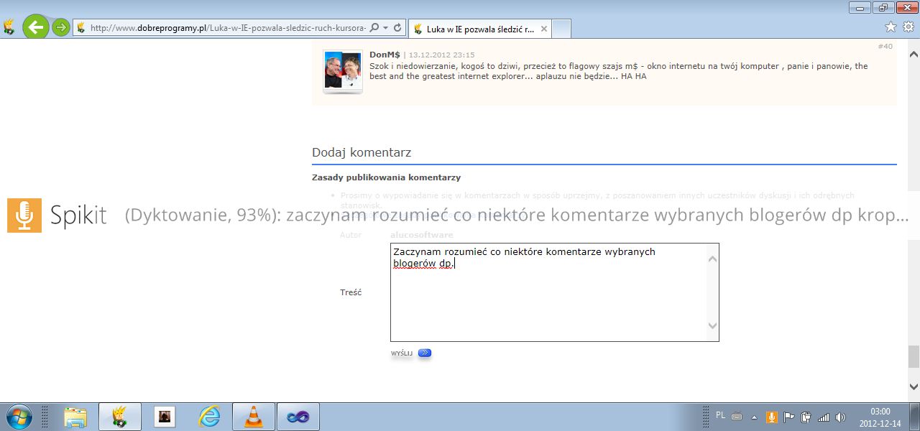Viewport: 920px width, 431px height.
Task: Click the page scrollbar down arrow
Action: pos(914,386)
